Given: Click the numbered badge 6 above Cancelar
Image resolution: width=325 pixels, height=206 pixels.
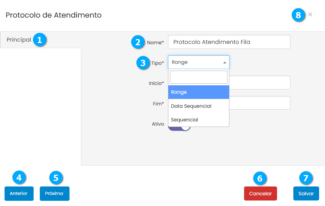Looking at the screenshot, I should click(260, 178).
